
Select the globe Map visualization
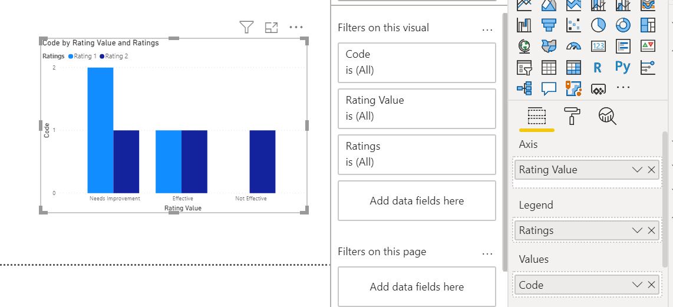[x=524, y=46]
